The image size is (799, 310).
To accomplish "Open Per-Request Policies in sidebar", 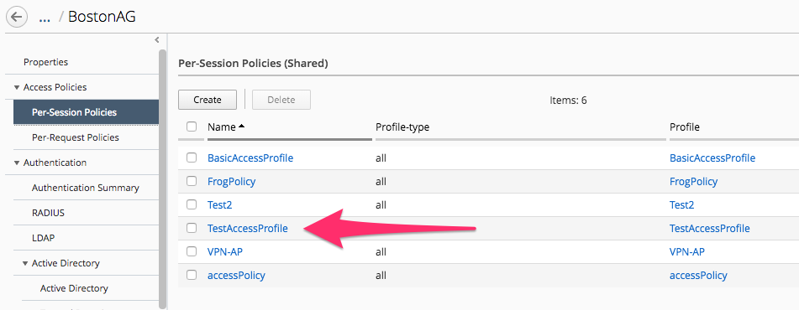I will click(76, 137).
